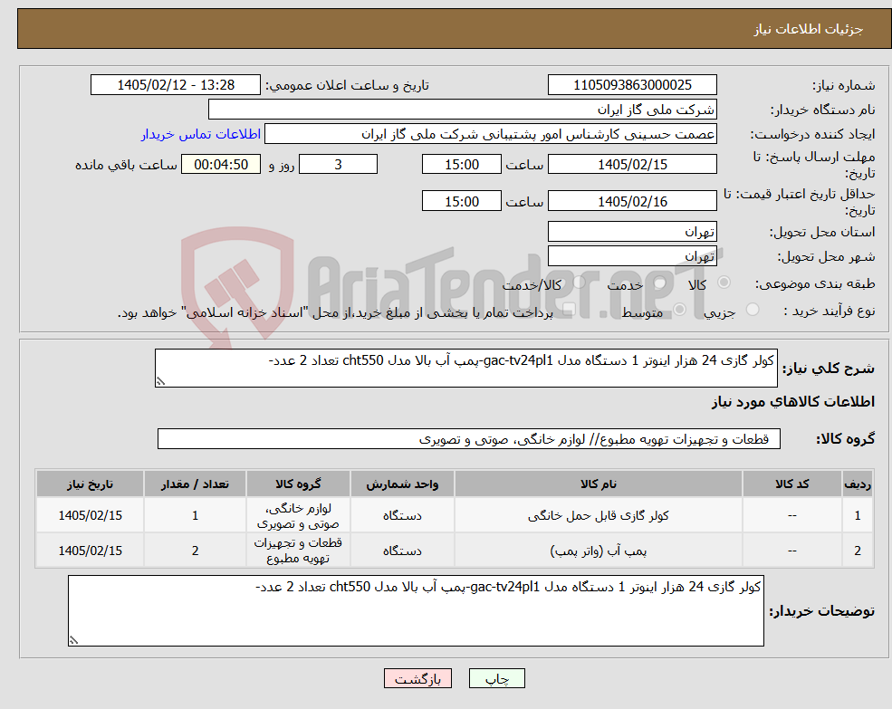Click the بازگشت back button
The width and height of the screenshot is (892, 709).
click(x=417, y=678)
